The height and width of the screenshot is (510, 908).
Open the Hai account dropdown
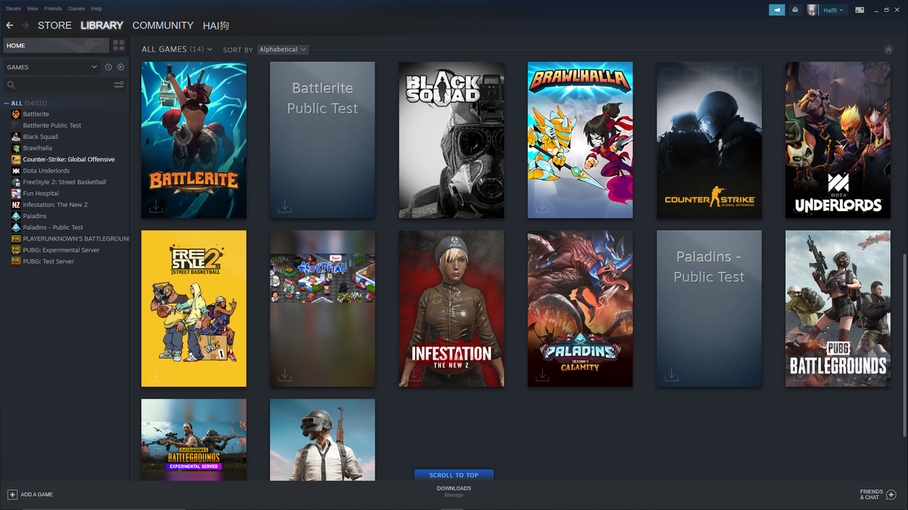834,10
